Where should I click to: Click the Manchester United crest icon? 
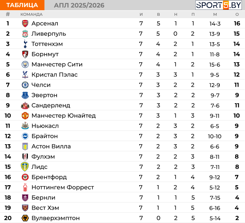[x=25, y=115]
